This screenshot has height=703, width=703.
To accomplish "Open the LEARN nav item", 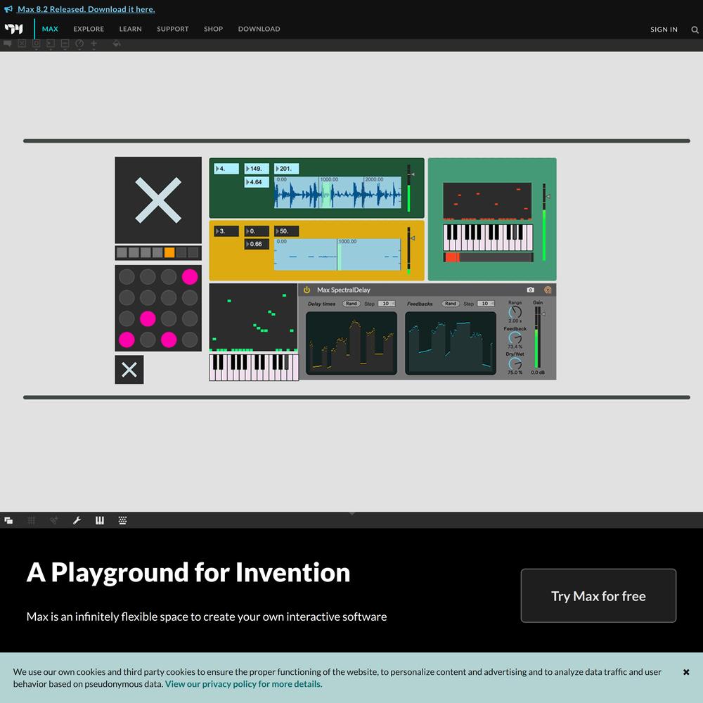I will click(x=131, y=29).
